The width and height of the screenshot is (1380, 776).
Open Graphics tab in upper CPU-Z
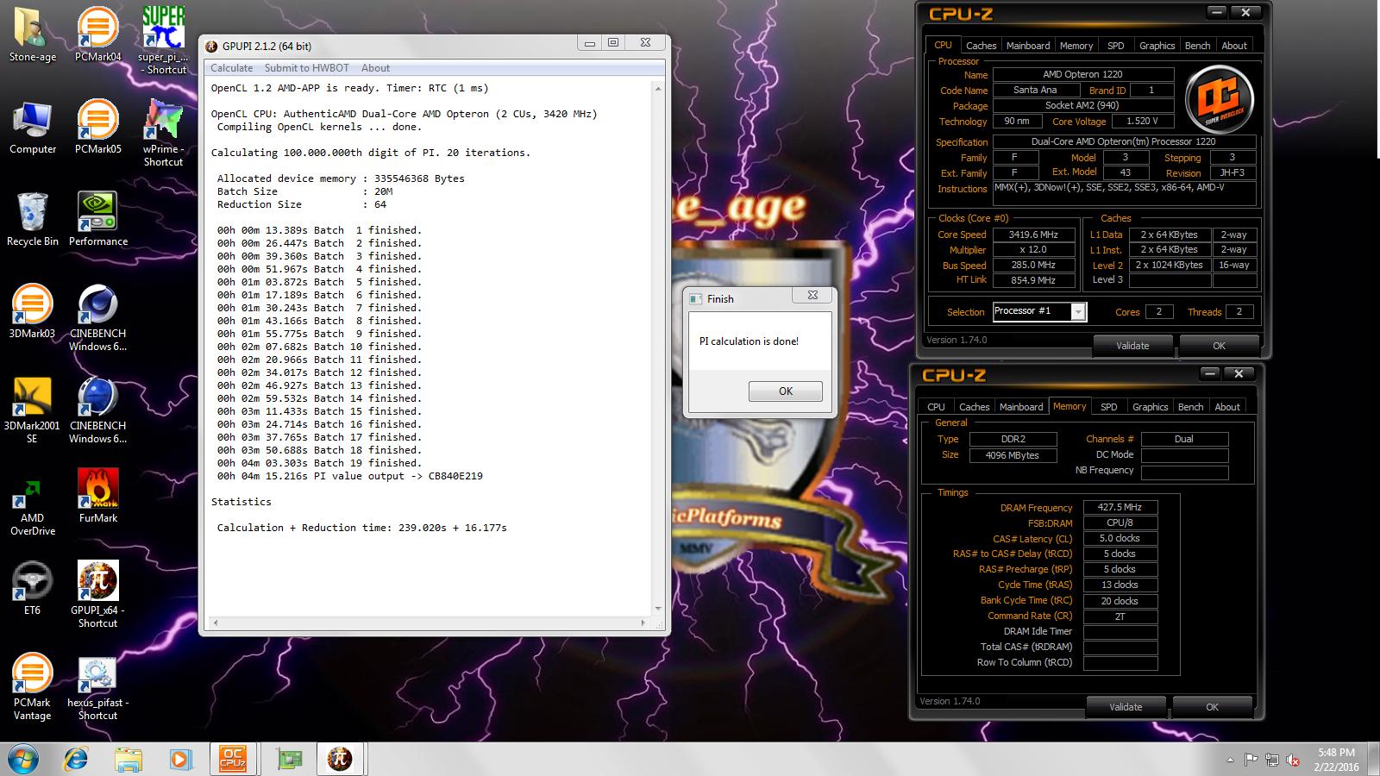[1157, 46]
